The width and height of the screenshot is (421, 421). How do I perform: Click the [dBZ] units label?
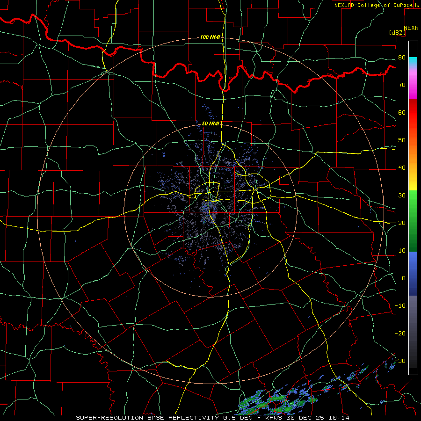tap(397, 32)
